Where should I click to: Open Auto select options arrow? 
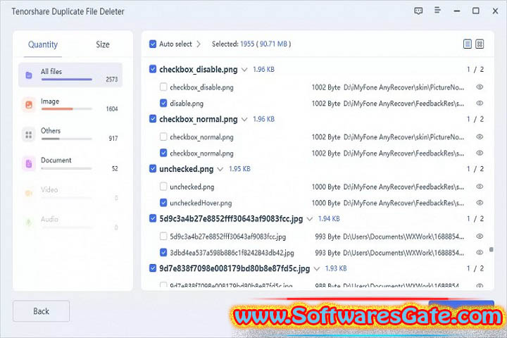tap(199, 44)
